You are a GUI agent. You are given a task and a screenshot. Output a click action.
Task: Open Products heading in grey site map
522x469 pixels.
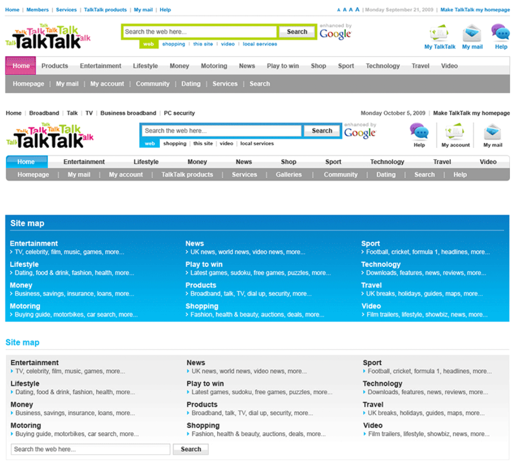[x=202, y=404]
